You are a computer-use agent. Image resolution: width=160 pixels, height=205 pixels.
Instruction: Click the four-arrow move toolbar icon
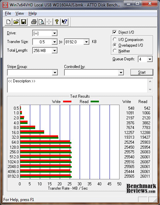49,22
